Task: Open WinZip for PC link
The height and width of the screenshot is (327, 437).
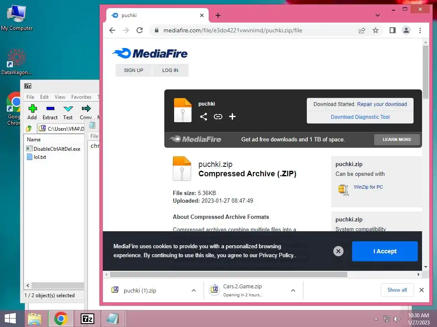Action: pyautogui.click(x=368, y=187)
